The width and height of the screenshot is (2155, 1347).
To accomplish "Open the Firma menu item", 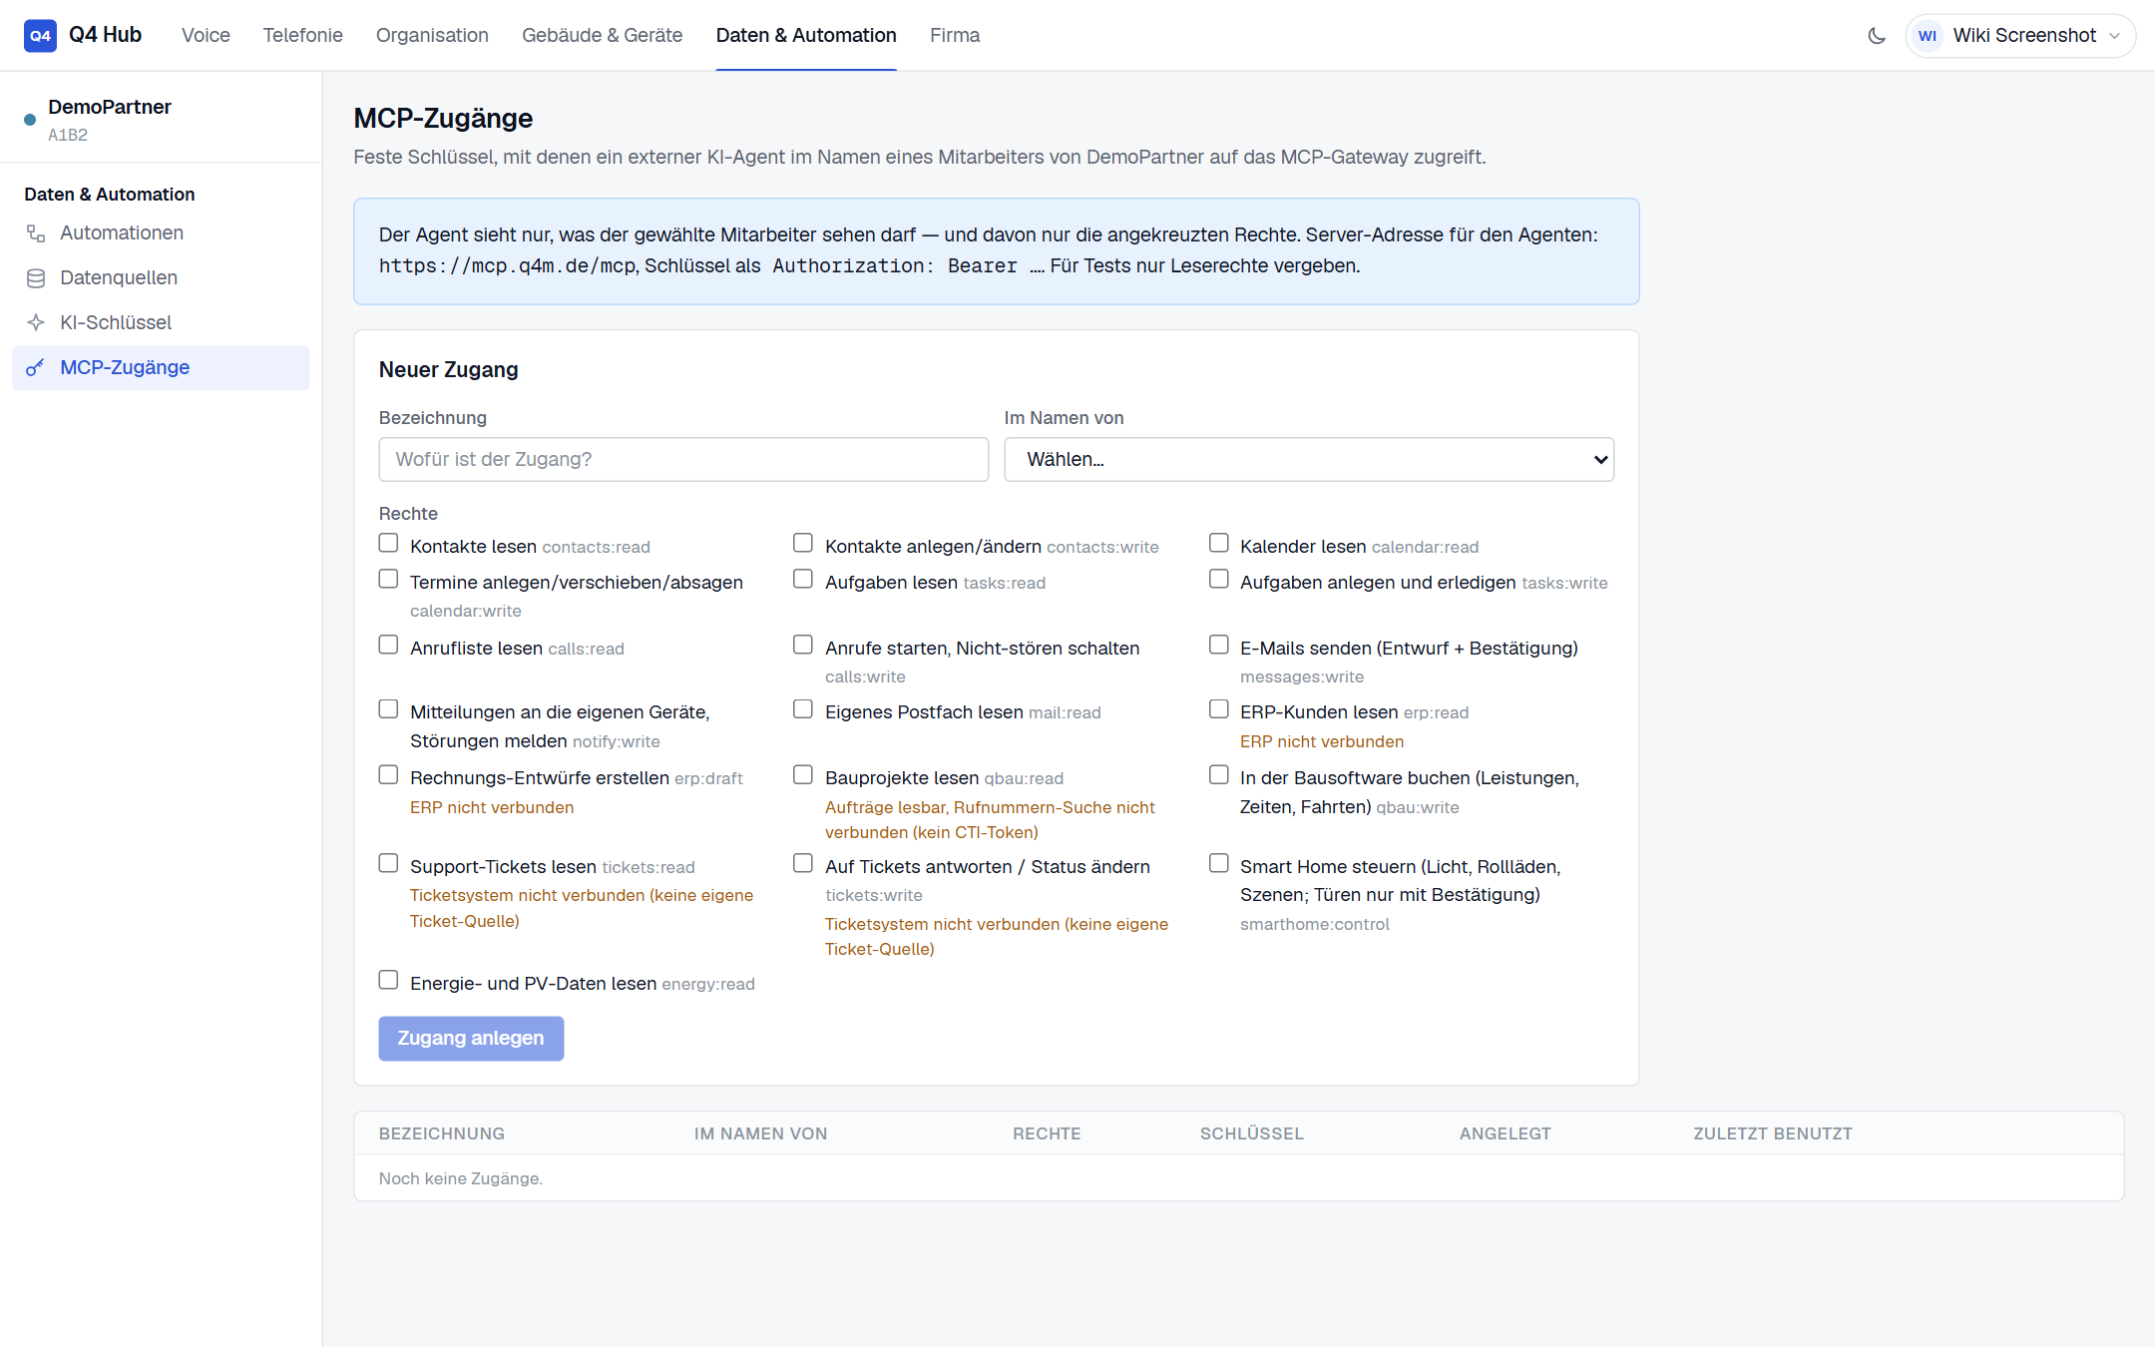I will tap(955, 36).
